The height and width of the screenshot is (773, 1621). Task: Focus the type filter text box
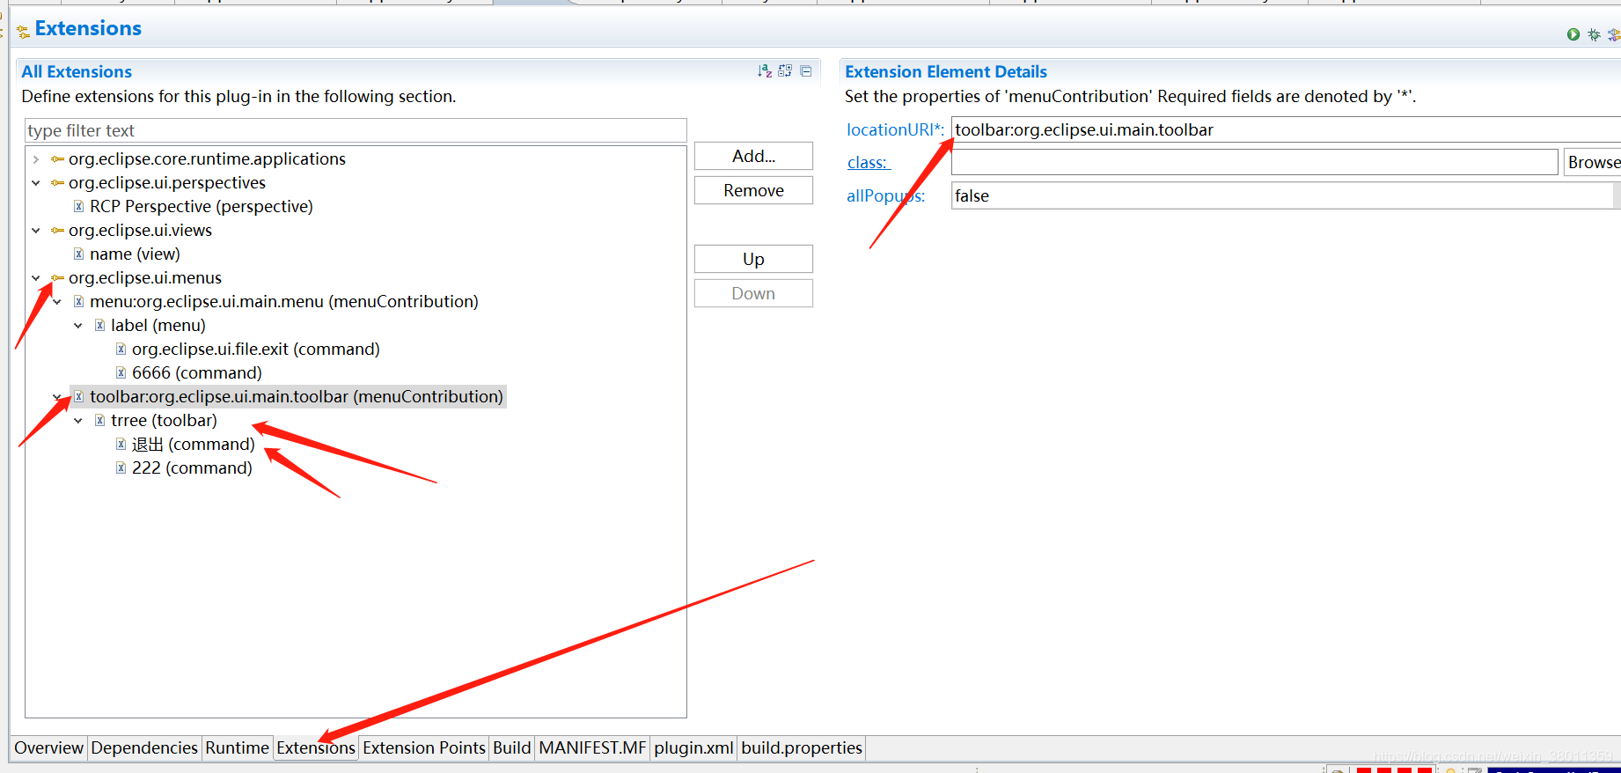pos(356,130)
